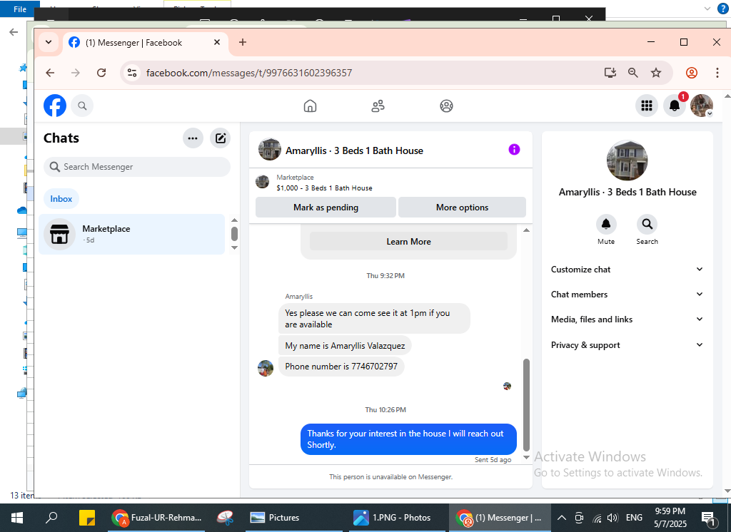Click install app icon in address bar
Image resolution: width=731 pixels, height=532 pixels.
point(610,73)
